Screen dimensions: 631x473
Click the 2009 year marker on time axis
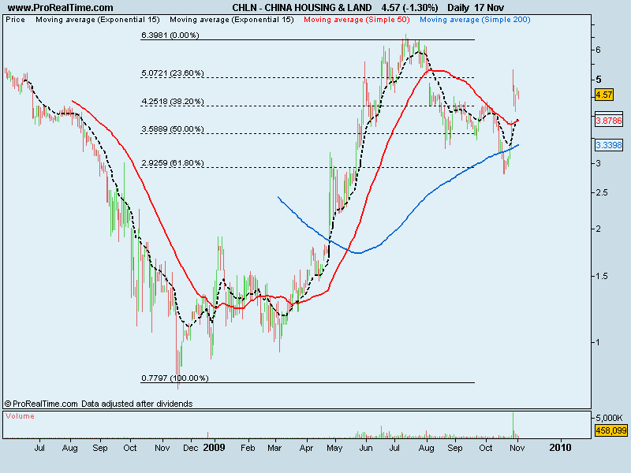(214, 448)
